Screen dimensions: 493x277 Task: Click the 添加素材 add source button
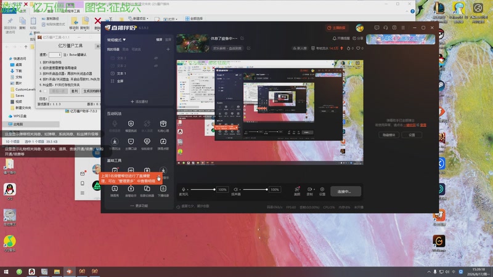click(139, 102)
